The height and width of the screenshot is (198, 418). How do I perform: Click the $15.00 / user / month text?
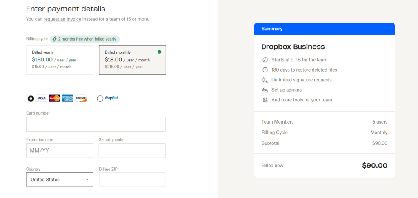52,67
